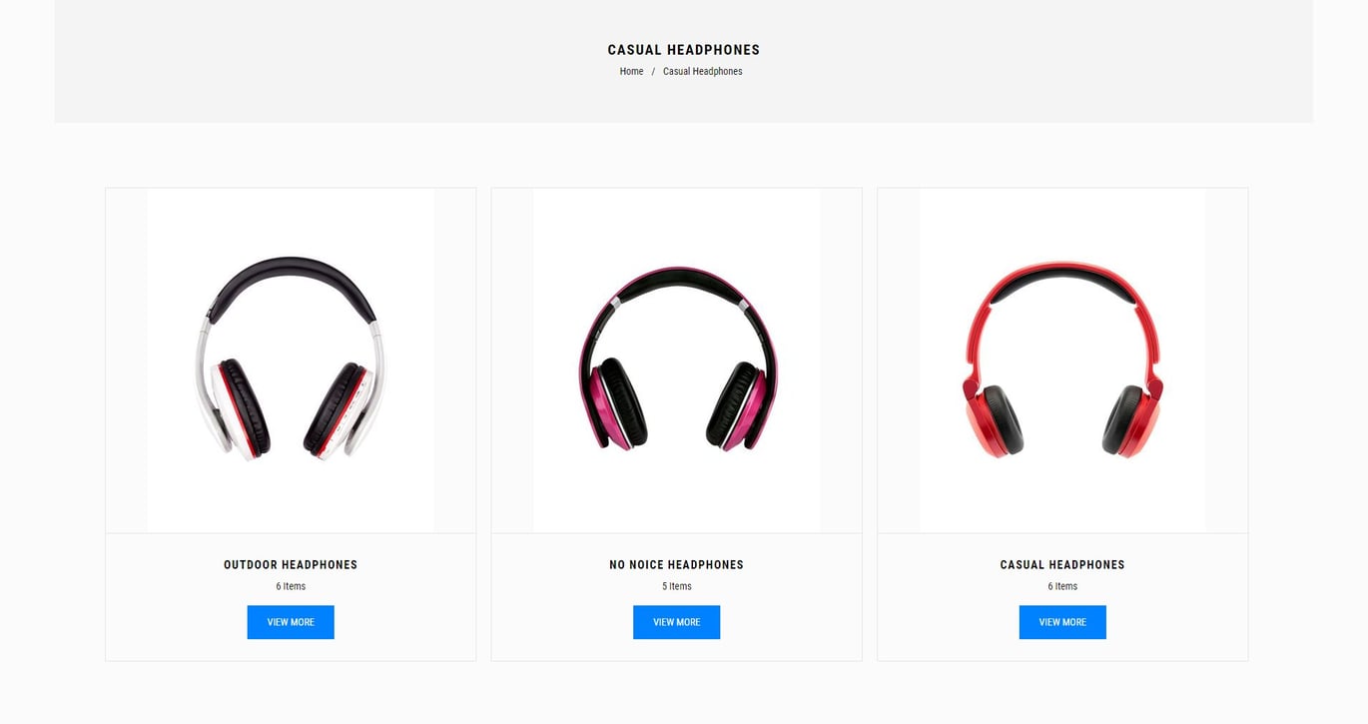View more Casual Headphones items

click(1062, 622)
